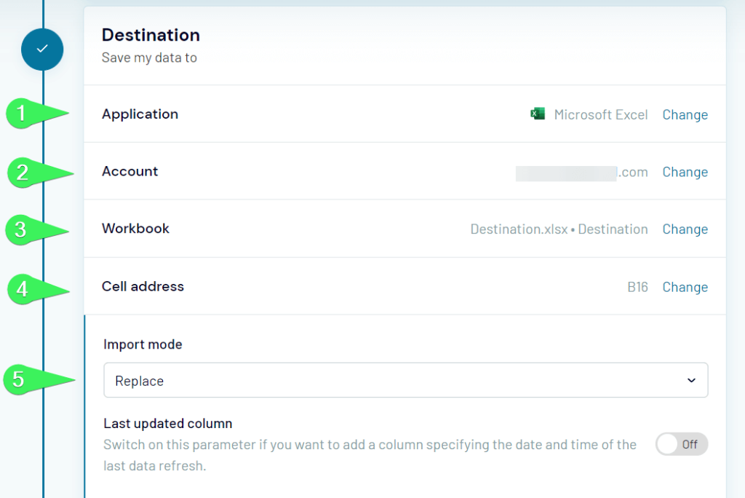
Task: Change the Workbook Destination.xlsx selection
Action: tap(685, 229)
